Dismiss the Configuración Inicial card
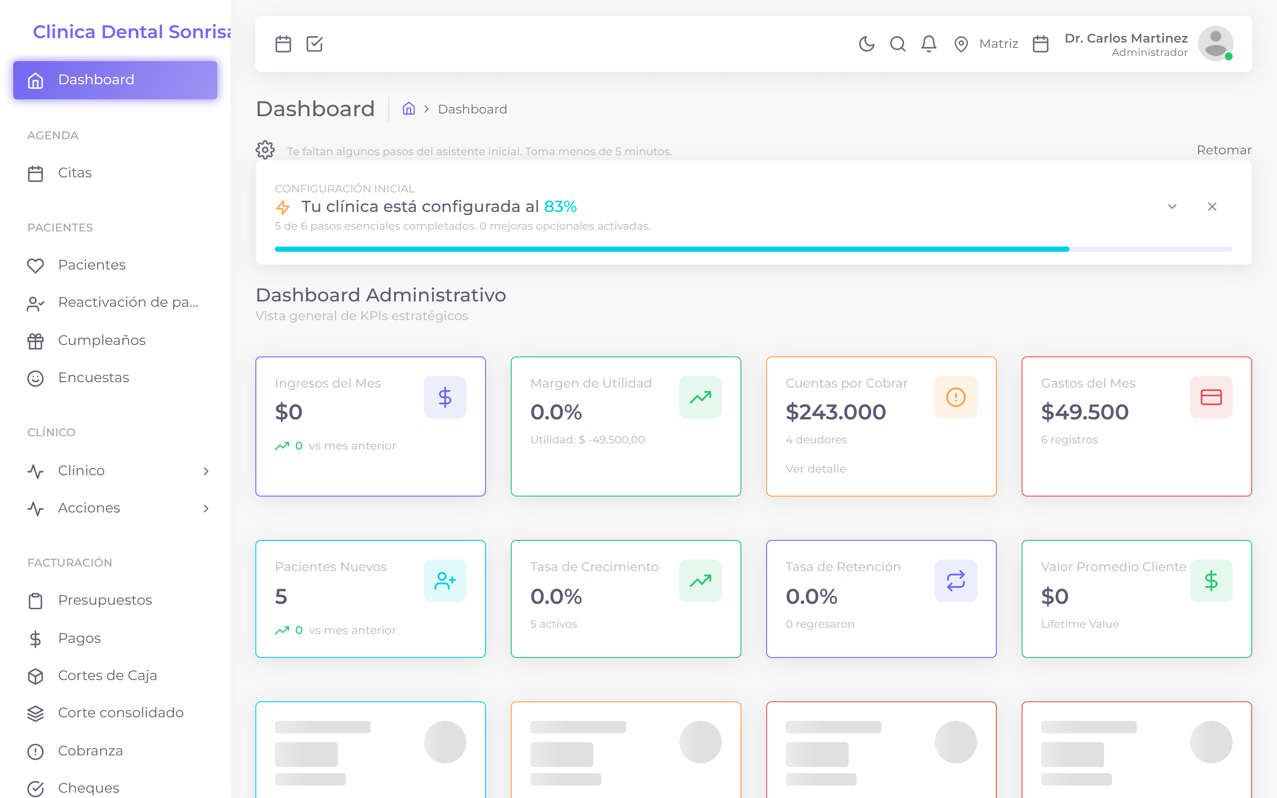 click(x=1212, y=206)
